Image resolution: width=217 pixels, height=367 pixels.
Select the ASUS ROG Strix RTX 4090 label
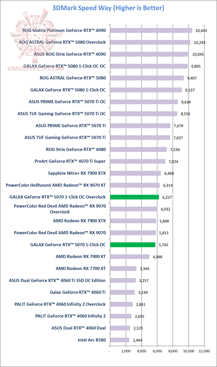pyautogui.click(x=70, y=54)
